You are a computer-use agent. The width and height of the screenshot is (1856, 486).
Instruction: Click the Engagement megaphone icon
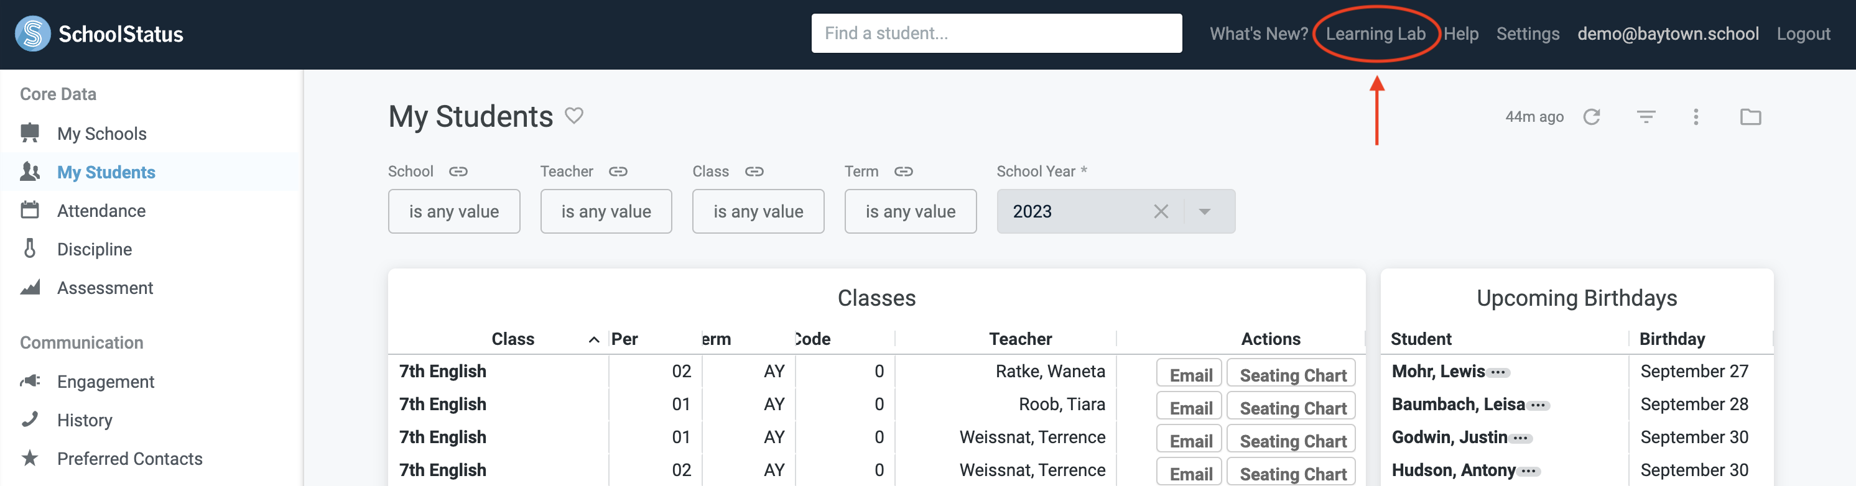pos(29,381)
